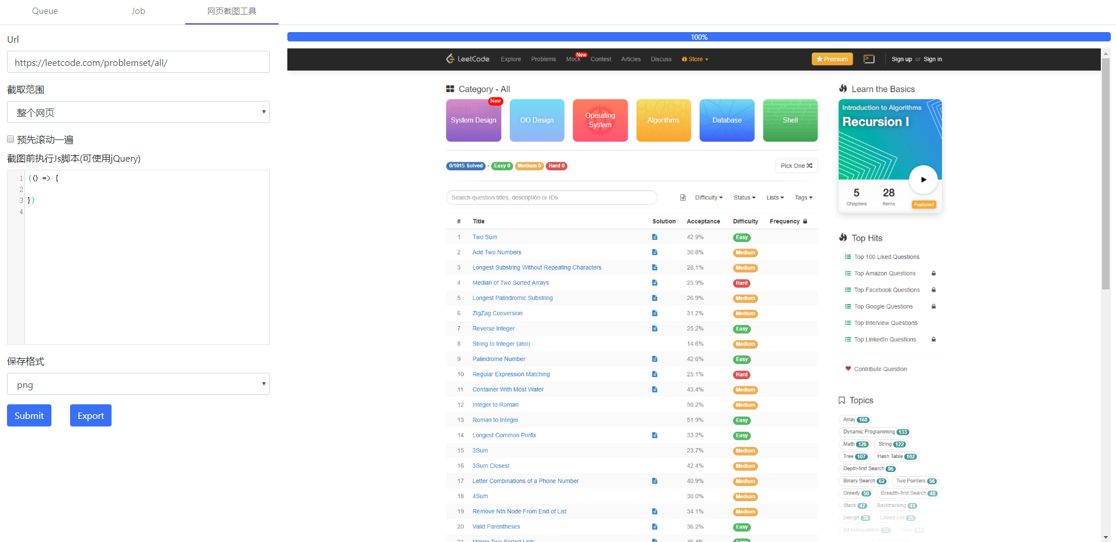This screenshot has height=542, width=1116.
Task: Click the flame icon beside Top Hits
Action: coord(843,237)
